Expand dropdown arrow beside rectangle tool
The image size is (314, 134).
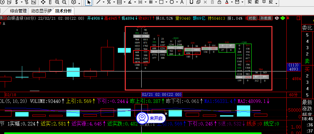coord(167,3)
